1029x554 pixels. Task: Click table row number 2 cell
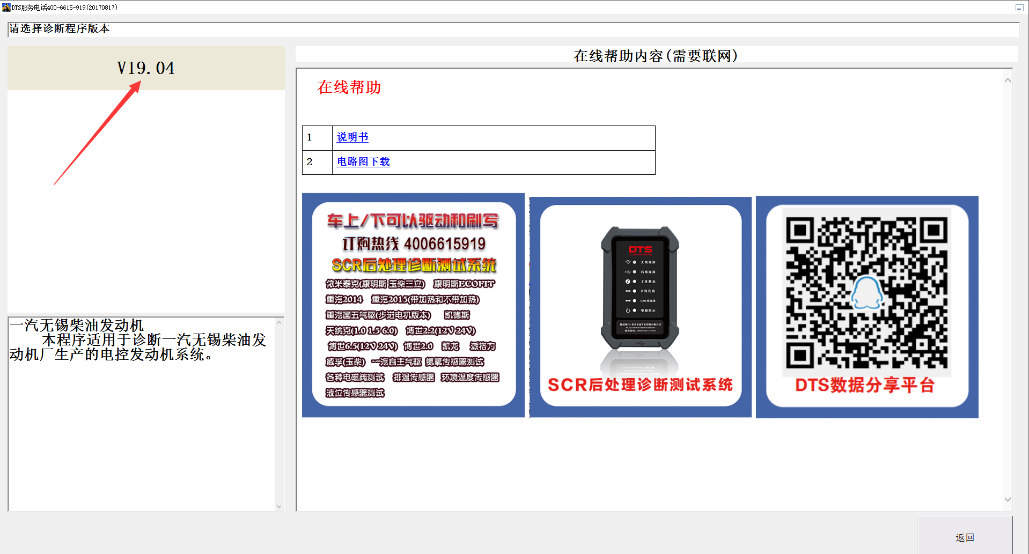click(x=317, y=162)
